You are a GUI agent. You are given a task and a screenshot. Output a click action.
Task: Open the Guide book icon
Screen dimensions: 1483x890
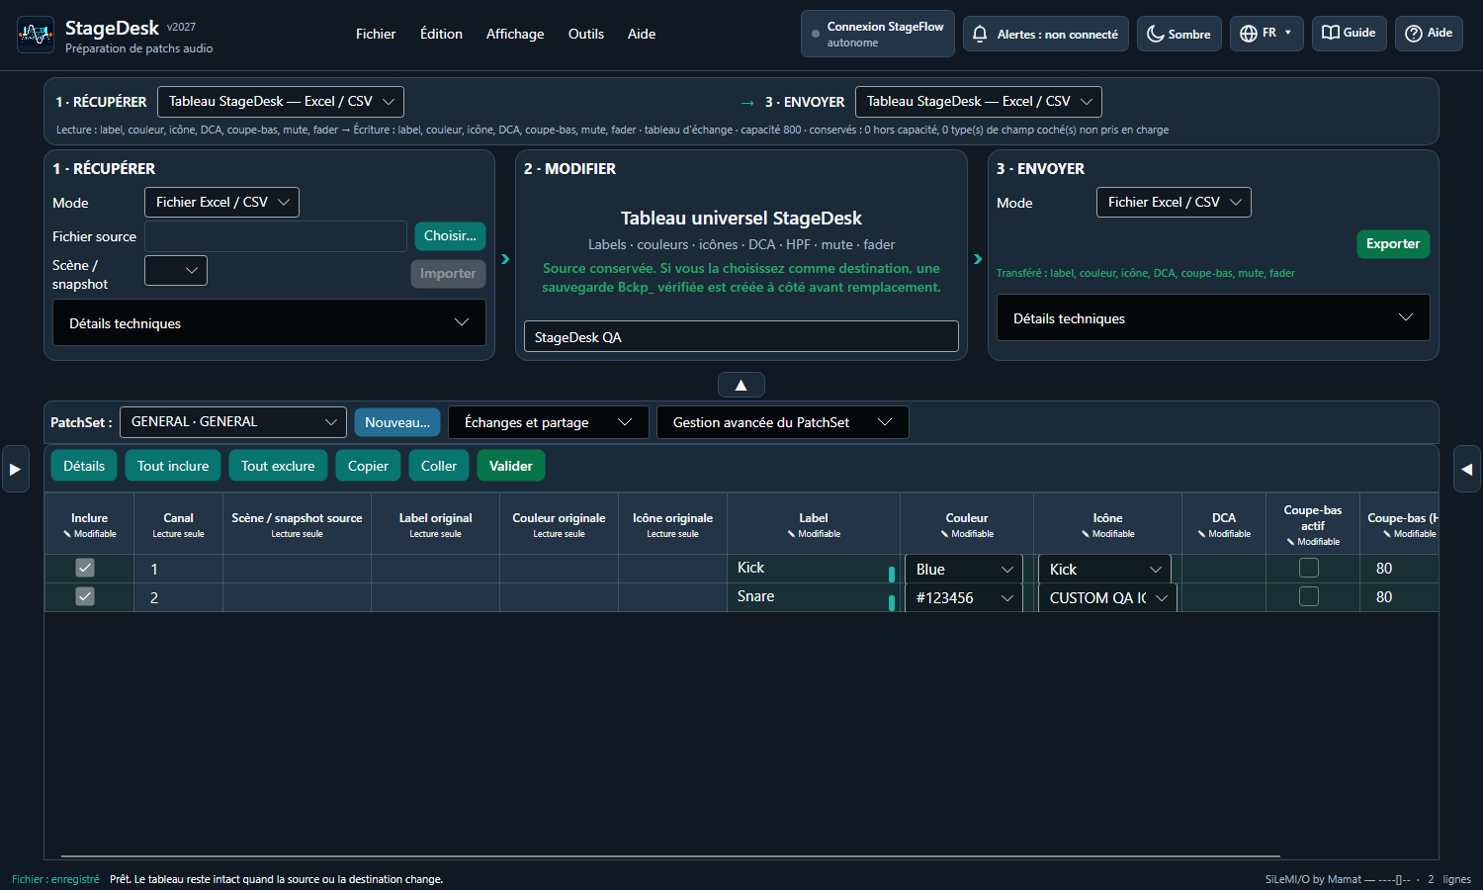point(1331,33)
